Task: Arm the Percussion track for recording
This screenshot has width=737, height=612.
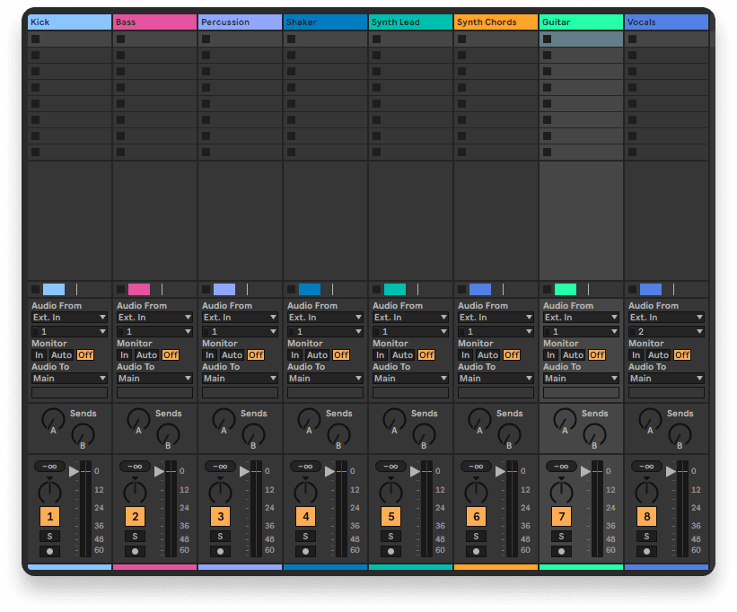Action: [221, 551]
